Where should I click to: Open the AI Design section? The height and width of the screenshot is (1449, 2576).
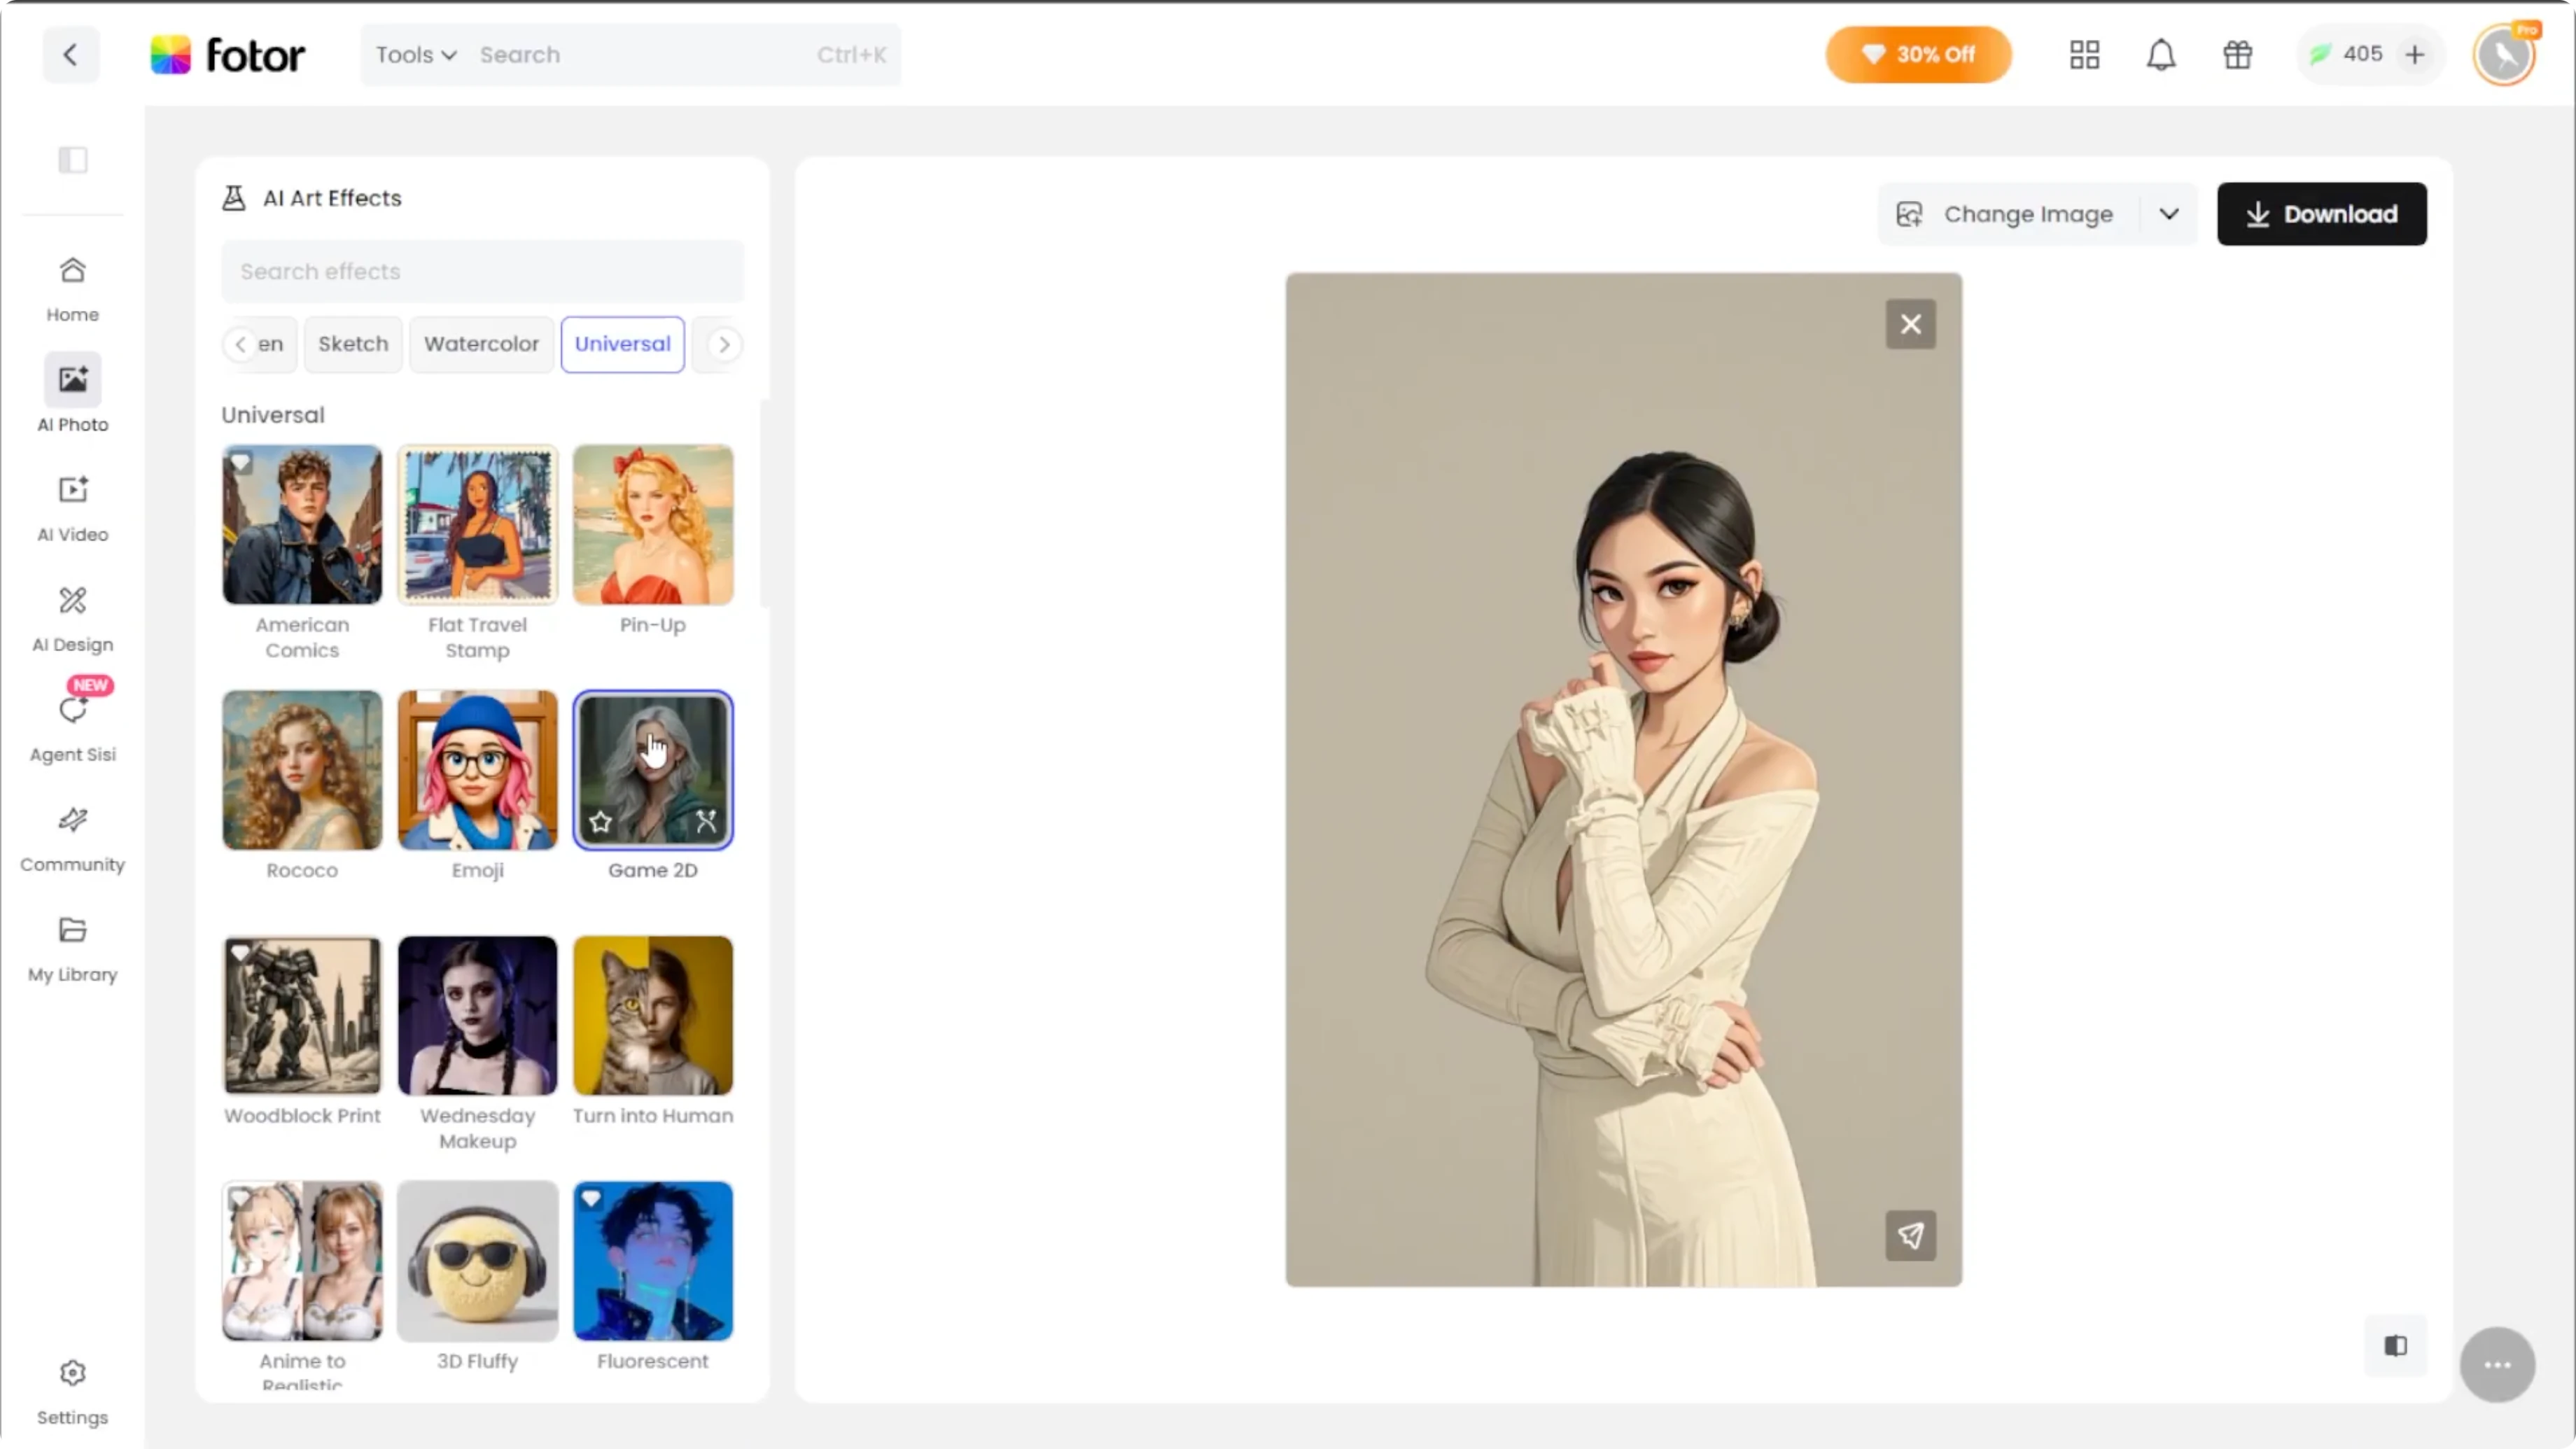click(72, 619)
